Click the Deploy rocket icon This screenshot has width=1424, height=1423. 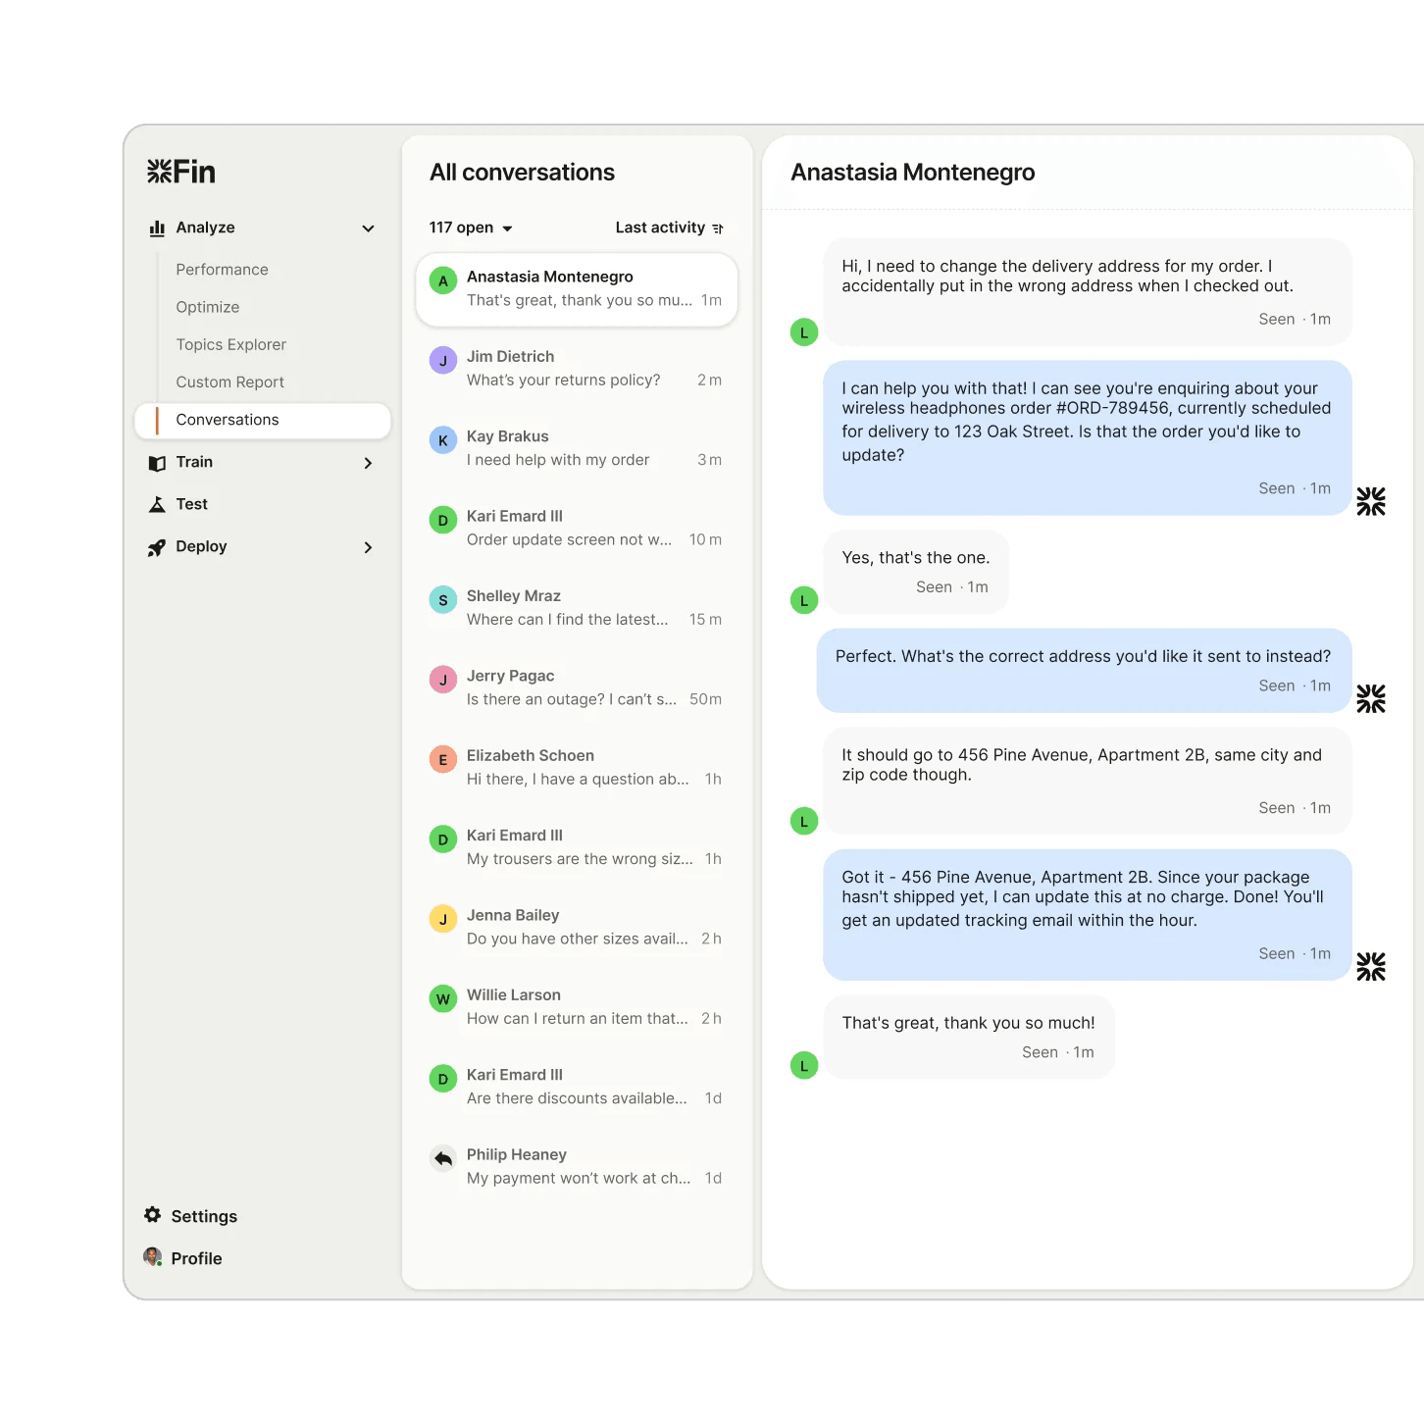point(157,547)
